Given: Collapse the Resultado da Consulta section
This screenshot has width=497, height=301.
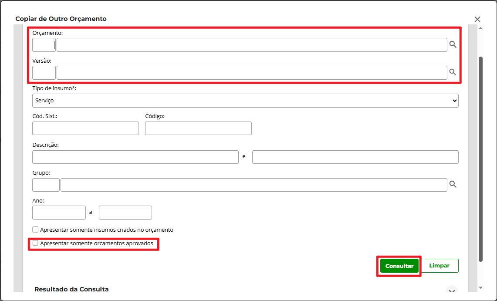Looking at the screenshot, I should (x=452, y=291).
